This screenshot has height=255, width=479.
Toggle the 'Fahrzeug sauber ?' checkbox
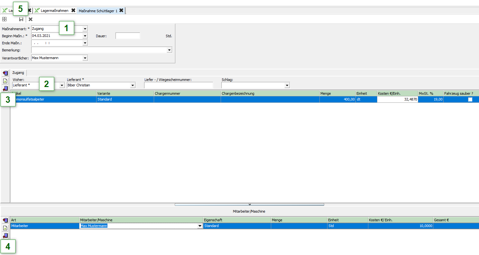(470, 100)
